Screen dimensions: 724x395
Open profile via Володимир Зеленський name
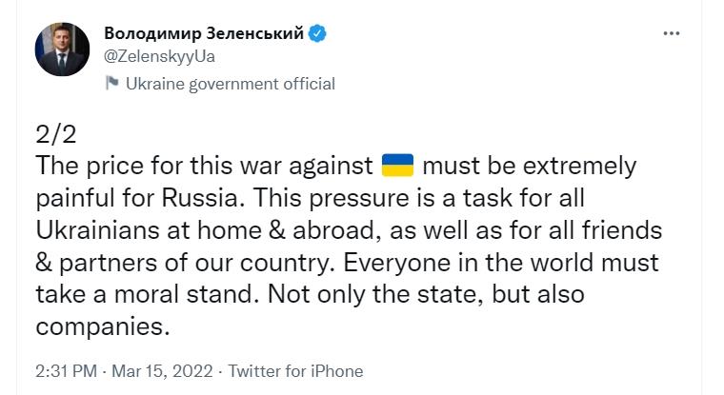204,33
